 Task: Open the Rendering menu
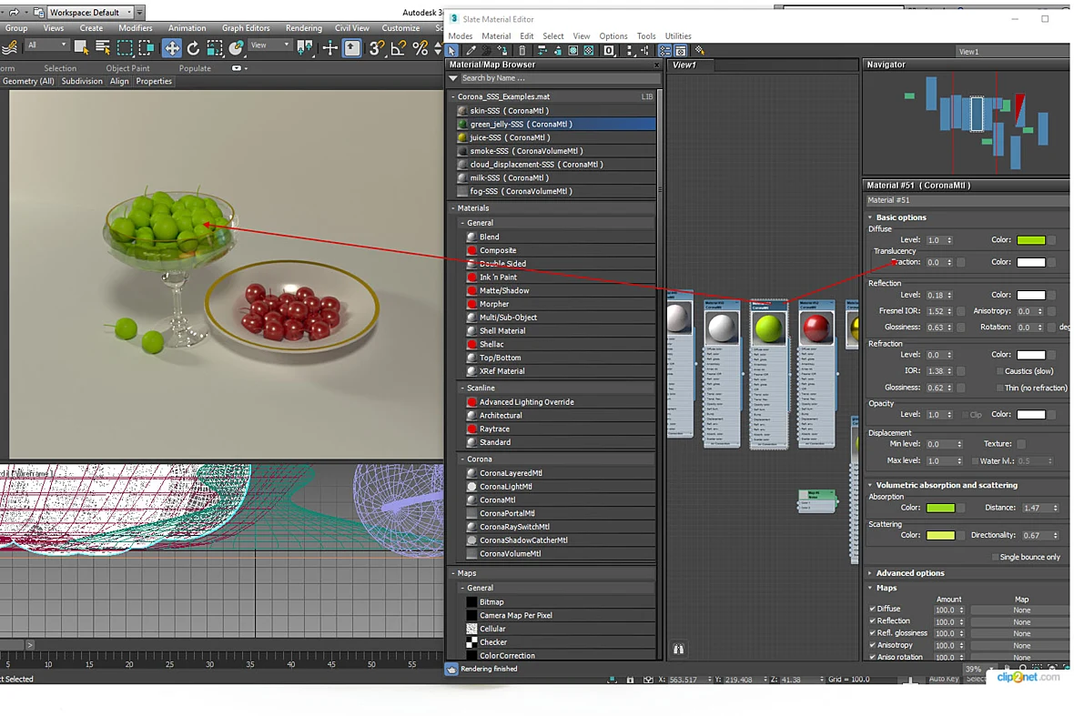tap(303, 28)
